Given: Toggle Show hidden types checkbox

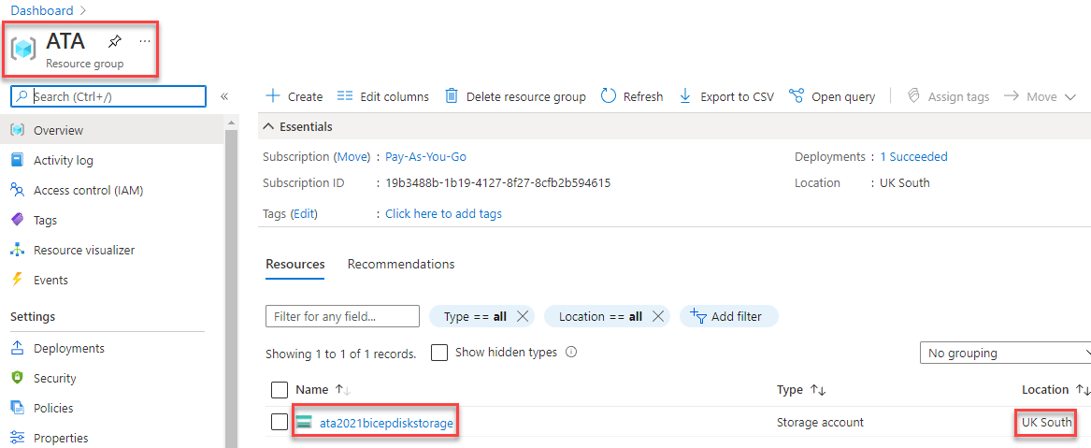Looking at the screenshot, I should pyautogui.click(x=439, y=353).
